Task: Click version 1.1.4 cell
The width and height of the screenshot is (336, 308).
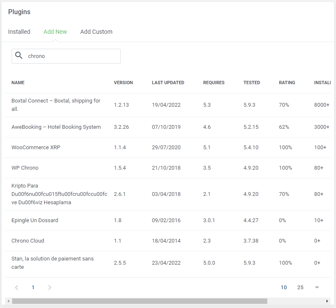Action: [120, 148]
